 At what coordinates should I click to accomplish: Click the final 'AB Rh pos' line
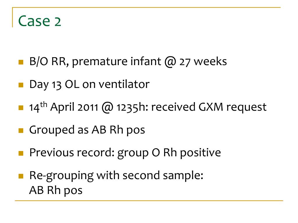point(56,190)
